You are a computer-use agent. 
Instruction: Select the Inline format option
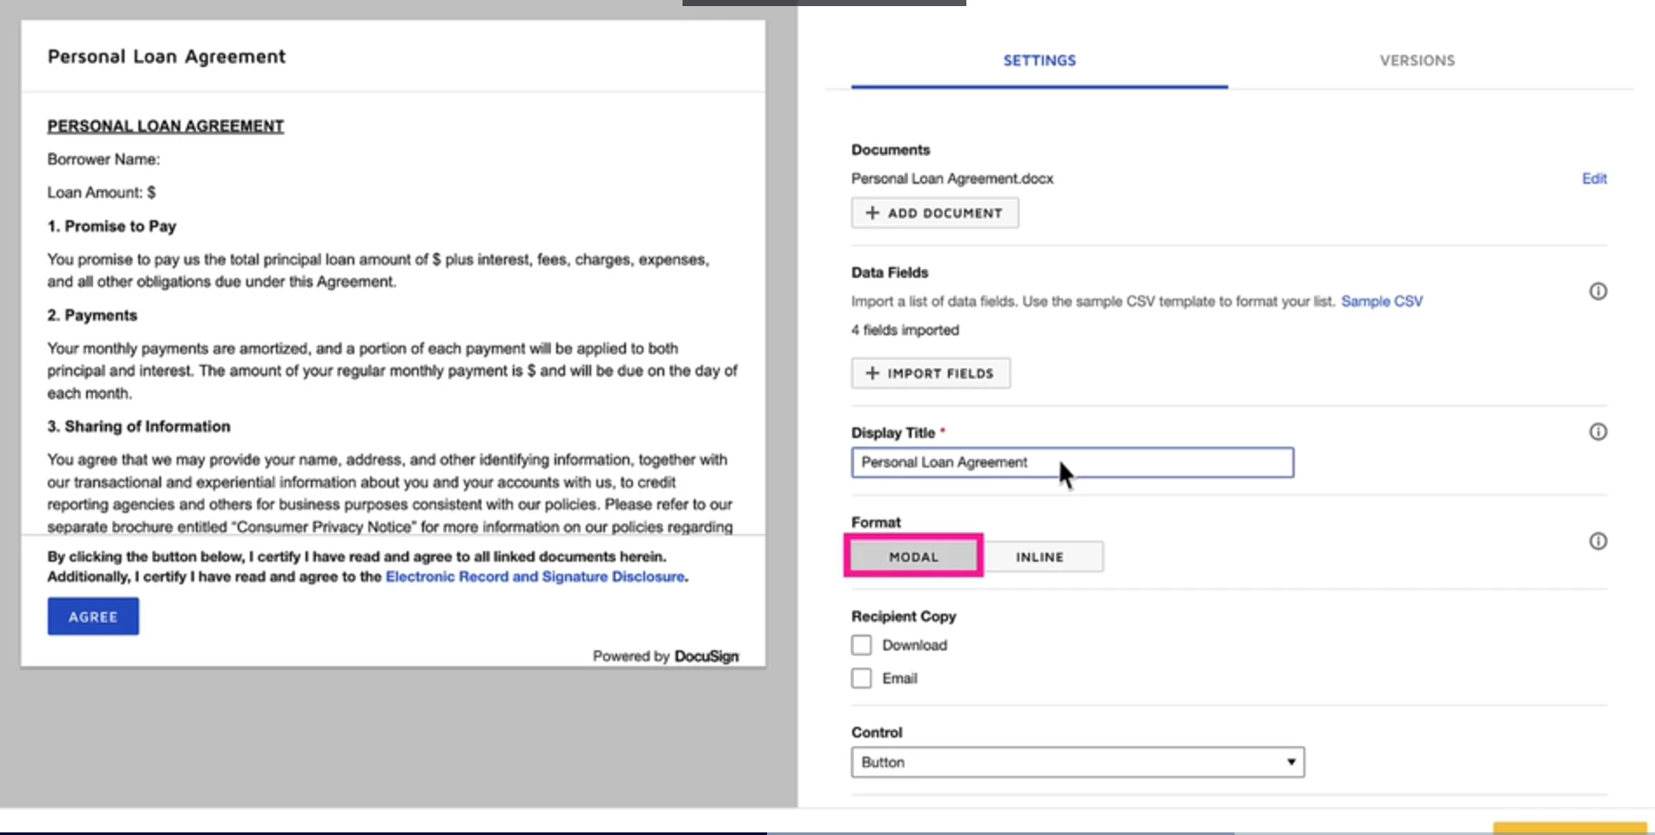coord(1040,557)
